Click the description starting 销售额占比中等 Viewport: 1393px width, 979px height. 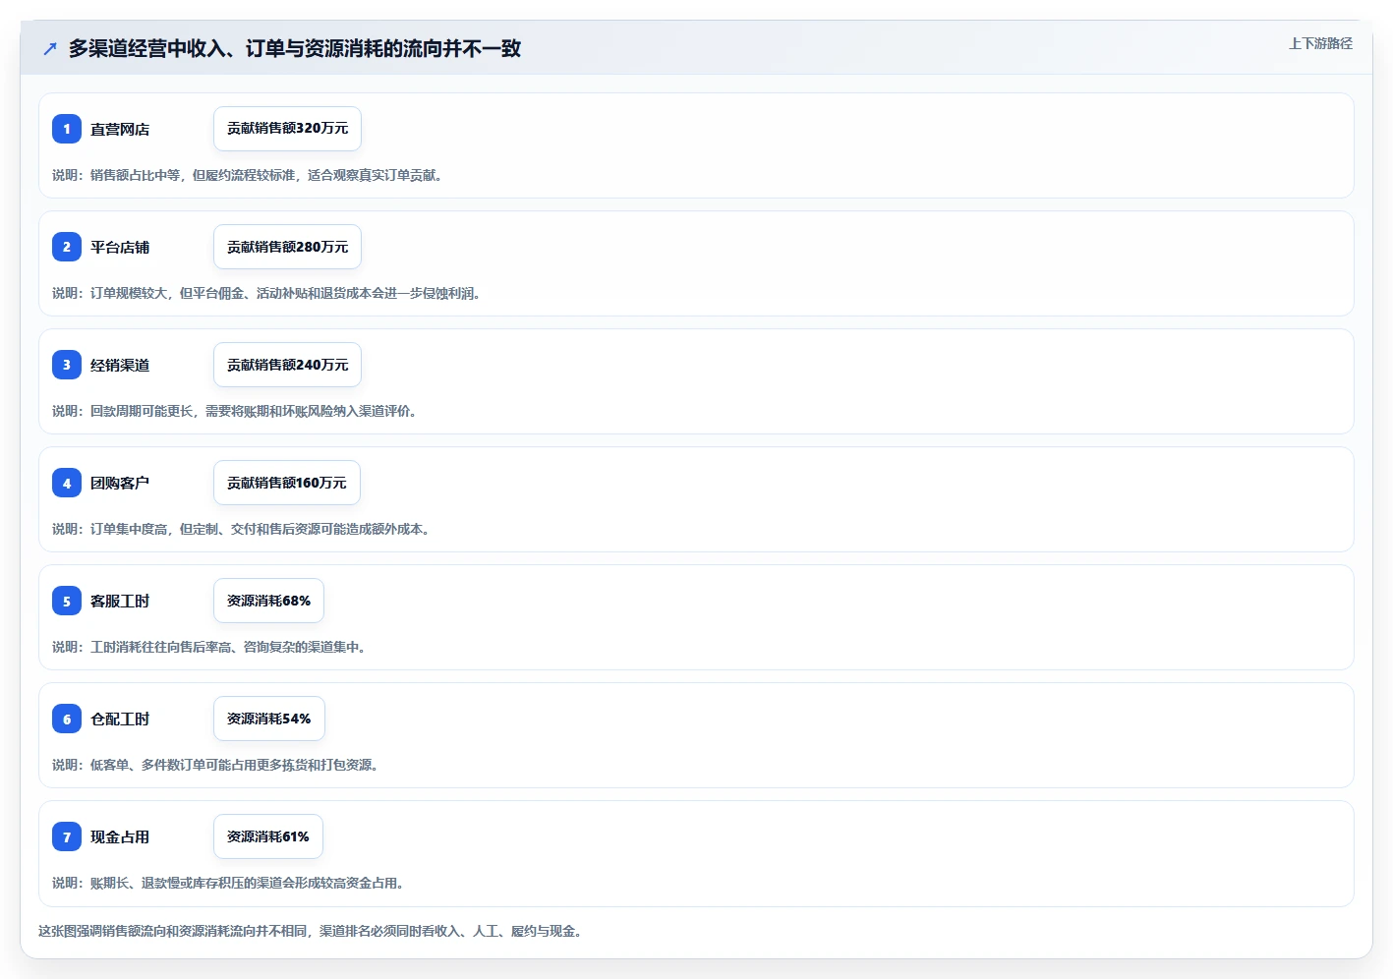249,175
